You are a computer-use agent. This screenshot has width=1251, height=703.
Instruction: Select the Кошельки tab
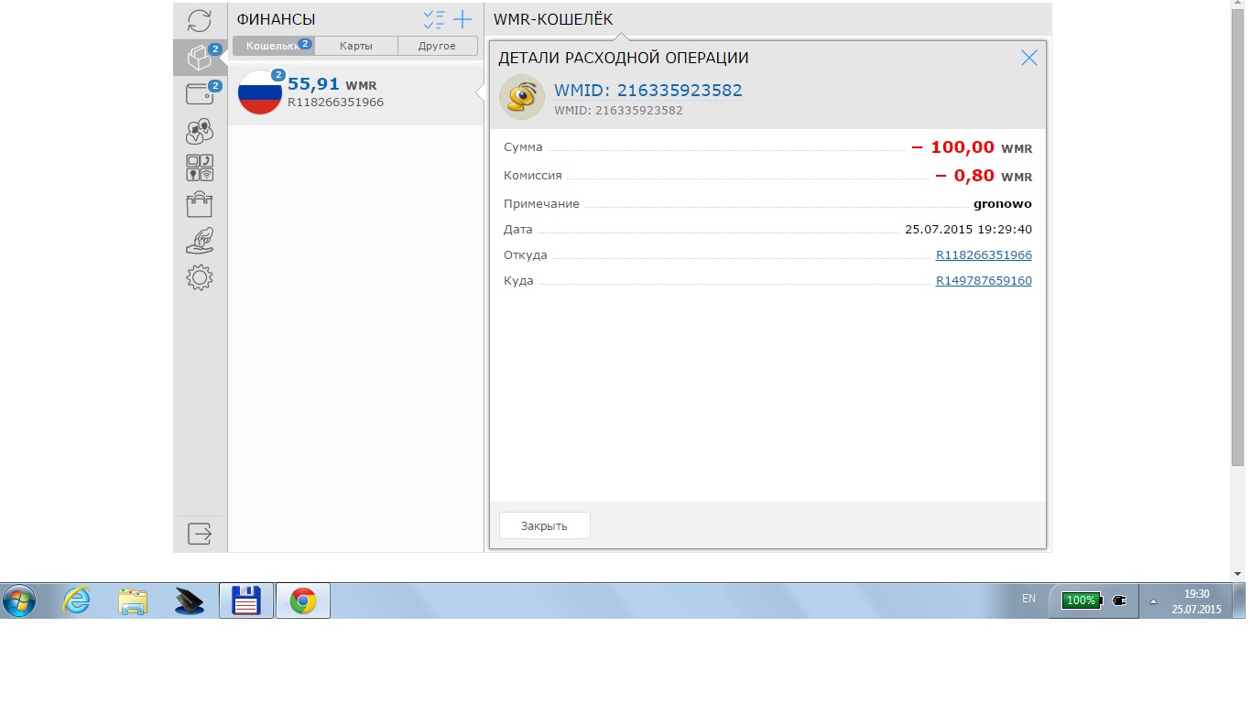(273, 46)
